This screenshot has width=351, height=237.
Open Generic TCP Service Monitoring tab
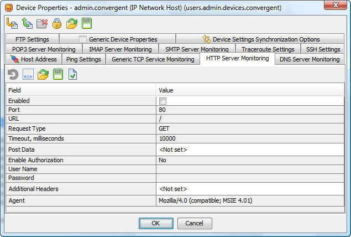(x=153, y=59)
